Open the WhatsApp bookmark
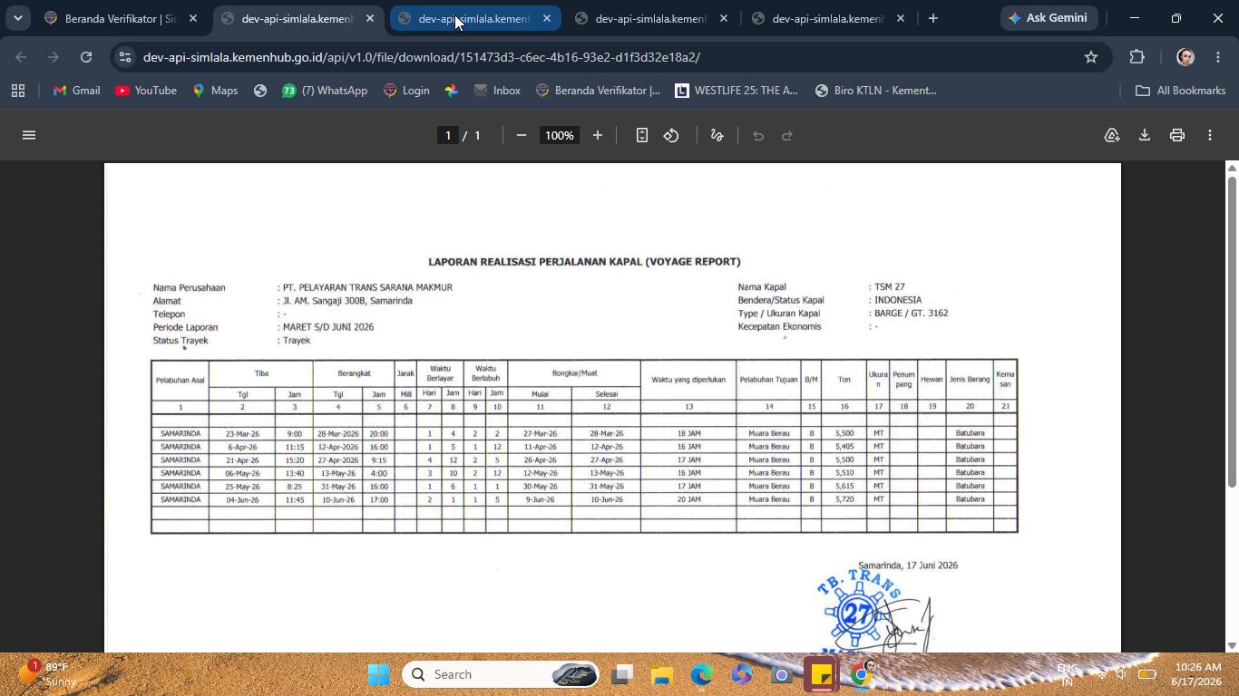1239x696 pixels. 325,91
